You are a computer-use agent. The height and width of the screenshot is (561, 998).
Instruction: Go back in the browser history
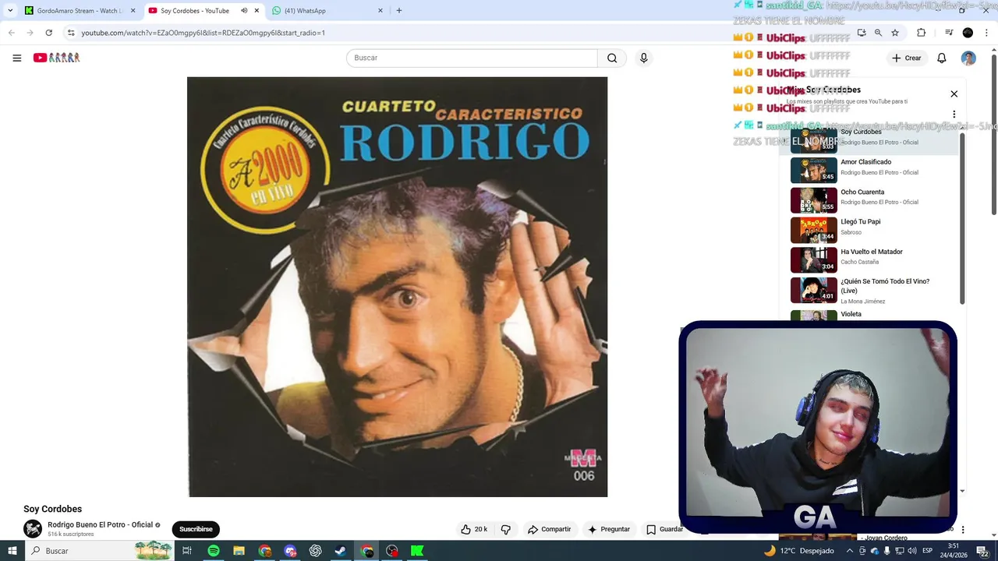click(11, 33)
